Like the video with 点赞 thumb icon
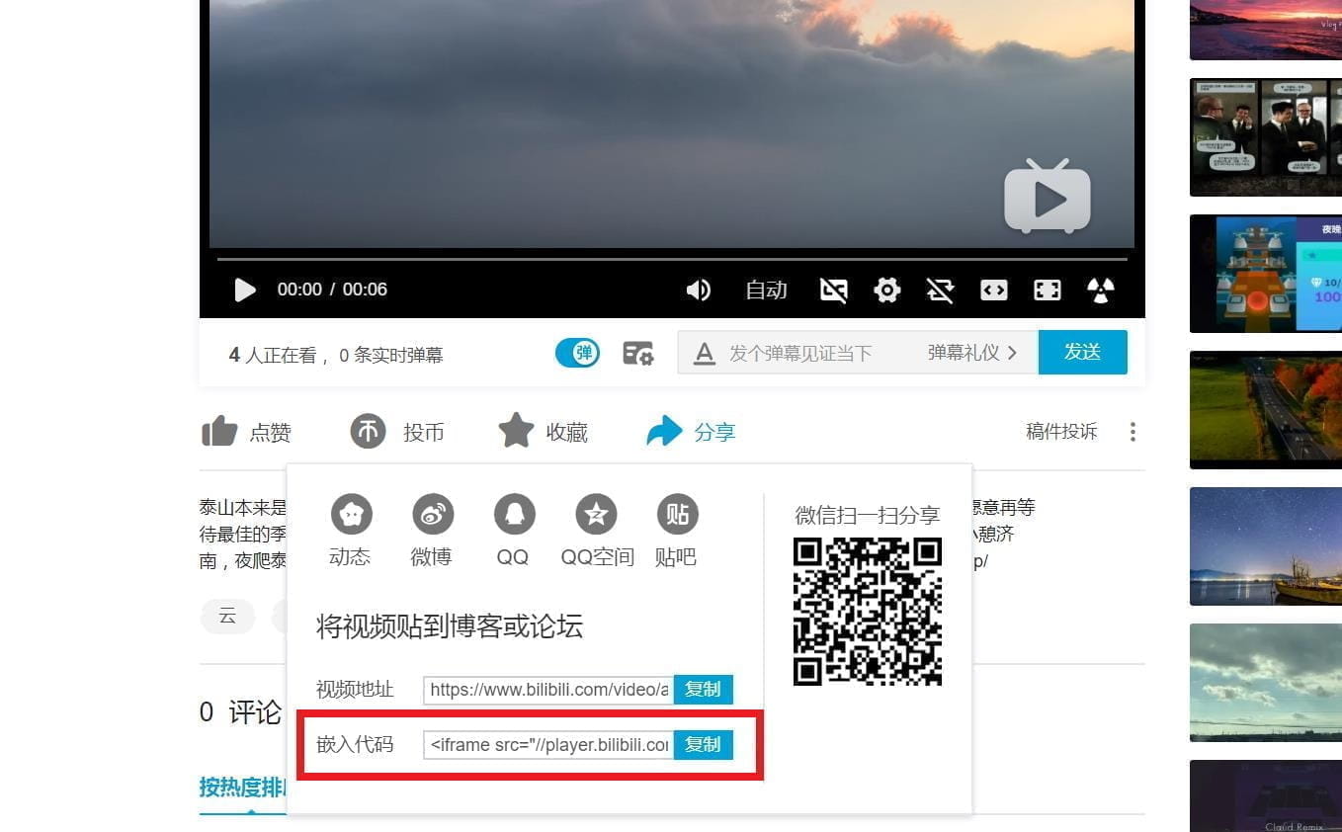Screen dimensions: 1342x832 [219, 431]
